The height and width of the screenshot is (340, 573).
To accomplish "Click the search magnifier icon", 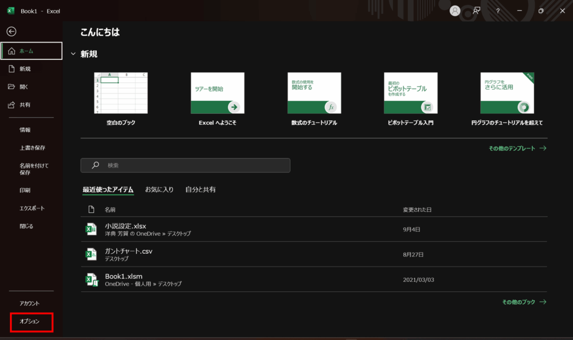I will (x=96, y=165).
